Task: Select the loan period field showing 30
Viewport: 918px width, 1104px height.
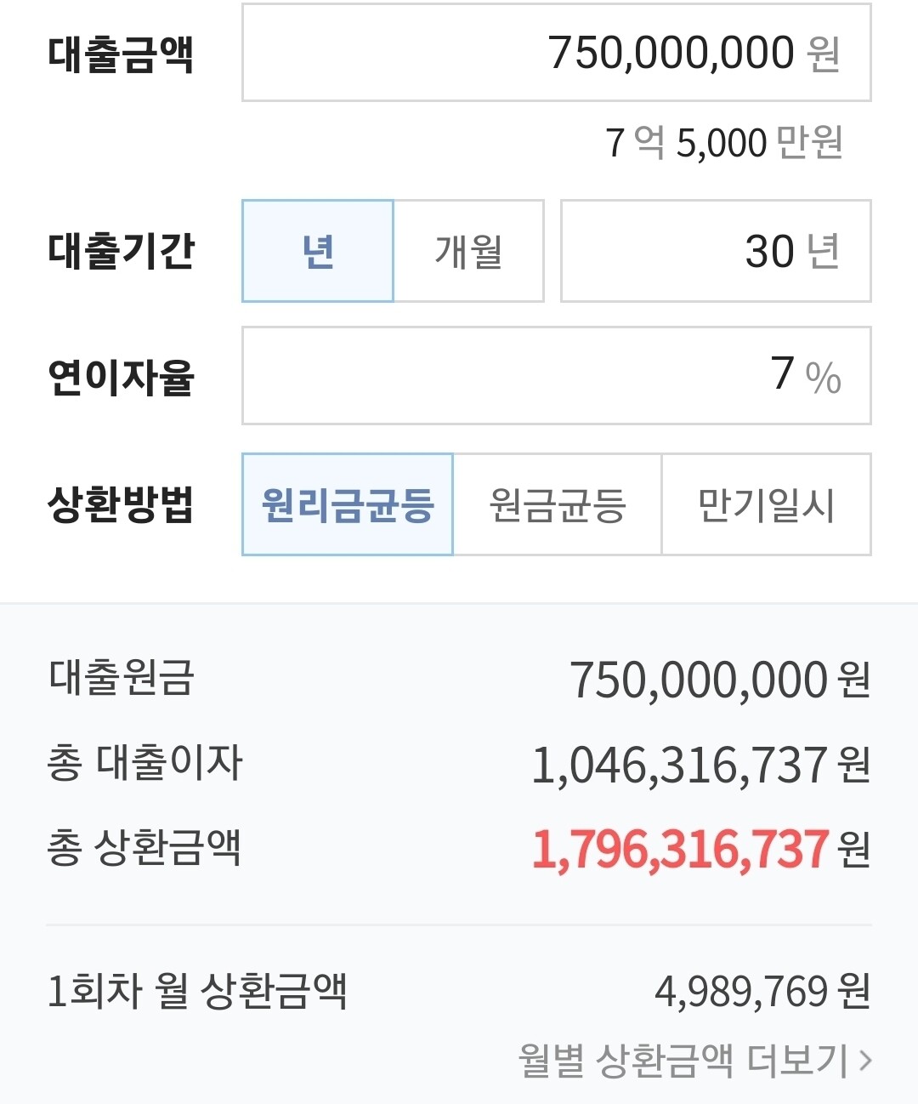Action: (718, 250)
